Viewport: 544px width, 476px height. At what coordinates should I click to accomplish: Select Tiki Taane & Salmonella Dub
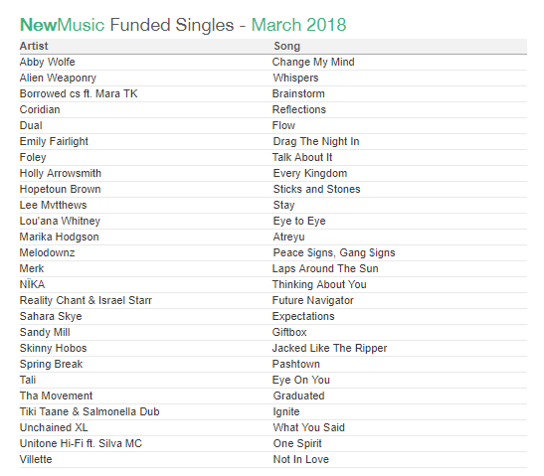pyautogui.click(x=90, y=411)
